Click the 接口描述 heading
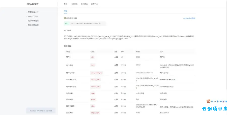This screenshot has height=115, width=227. pyautogui.click(x=67, y=31)
